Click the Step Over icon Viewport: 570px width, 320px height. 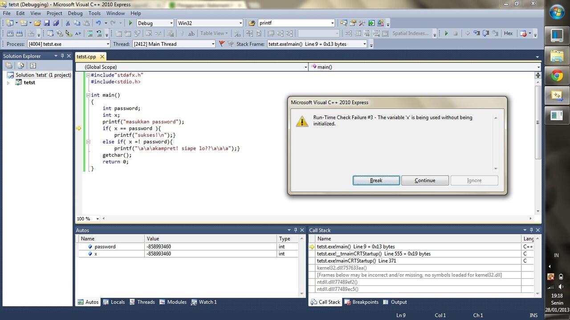coord(486,33)
